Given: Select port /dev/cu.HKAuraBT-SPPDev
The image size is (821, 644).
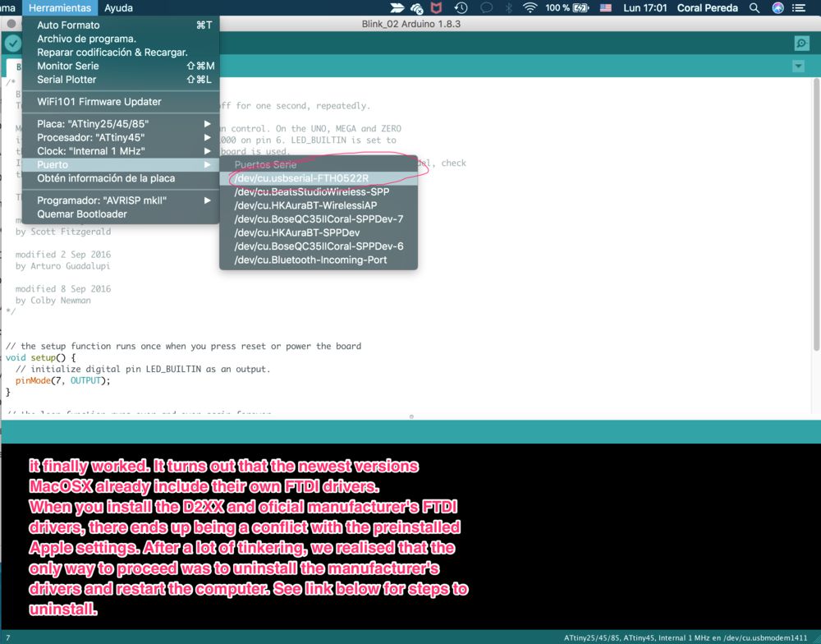Looking at the screenshot, I should (319, 232).
